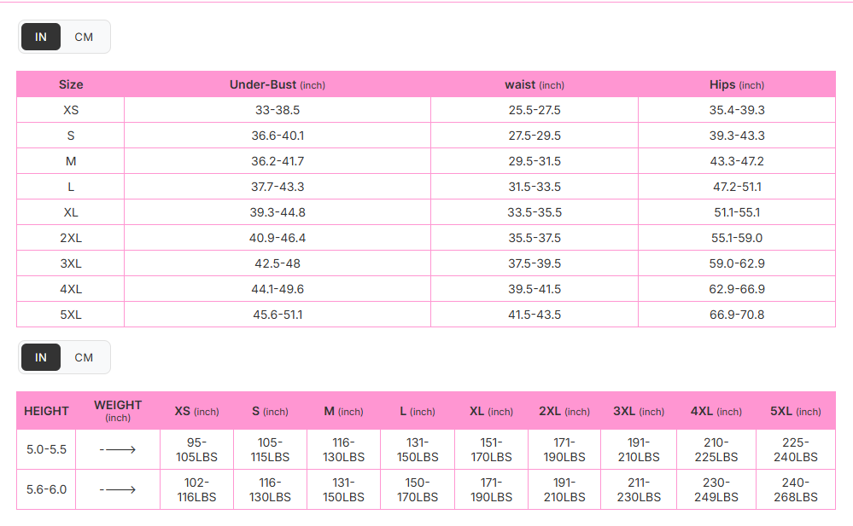This screenshot has width=853, height=526.
Task: Click the 66.9-70.8 hips measurement
Action: pyautogui.click(x=737, y=315)
